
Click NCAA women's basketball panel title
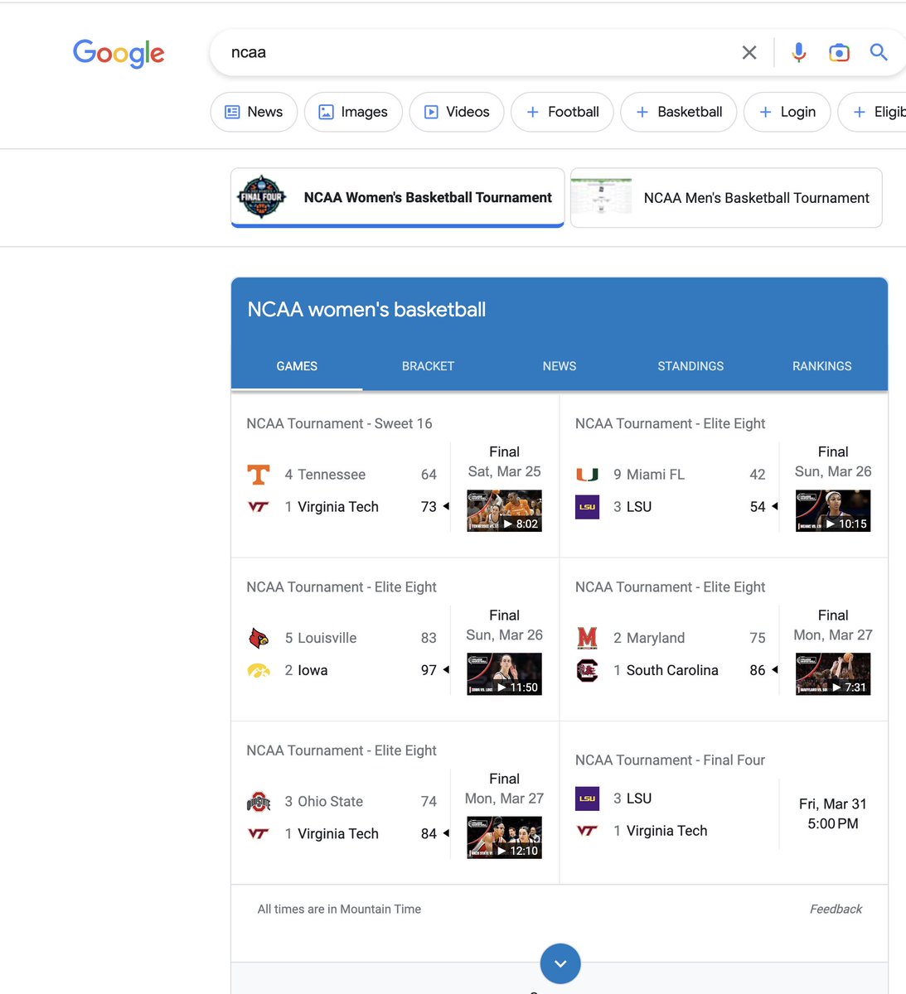[366, 310]
